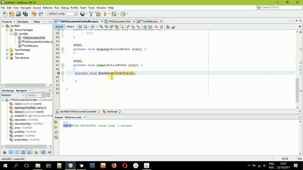Toggle Rectangular Selection in editor toolbar
The height and width of the screenshot is (170, 303).
122,27
